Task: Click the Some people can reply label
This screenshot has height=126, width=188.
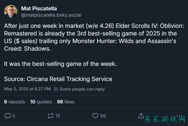Action: point(82,89)
